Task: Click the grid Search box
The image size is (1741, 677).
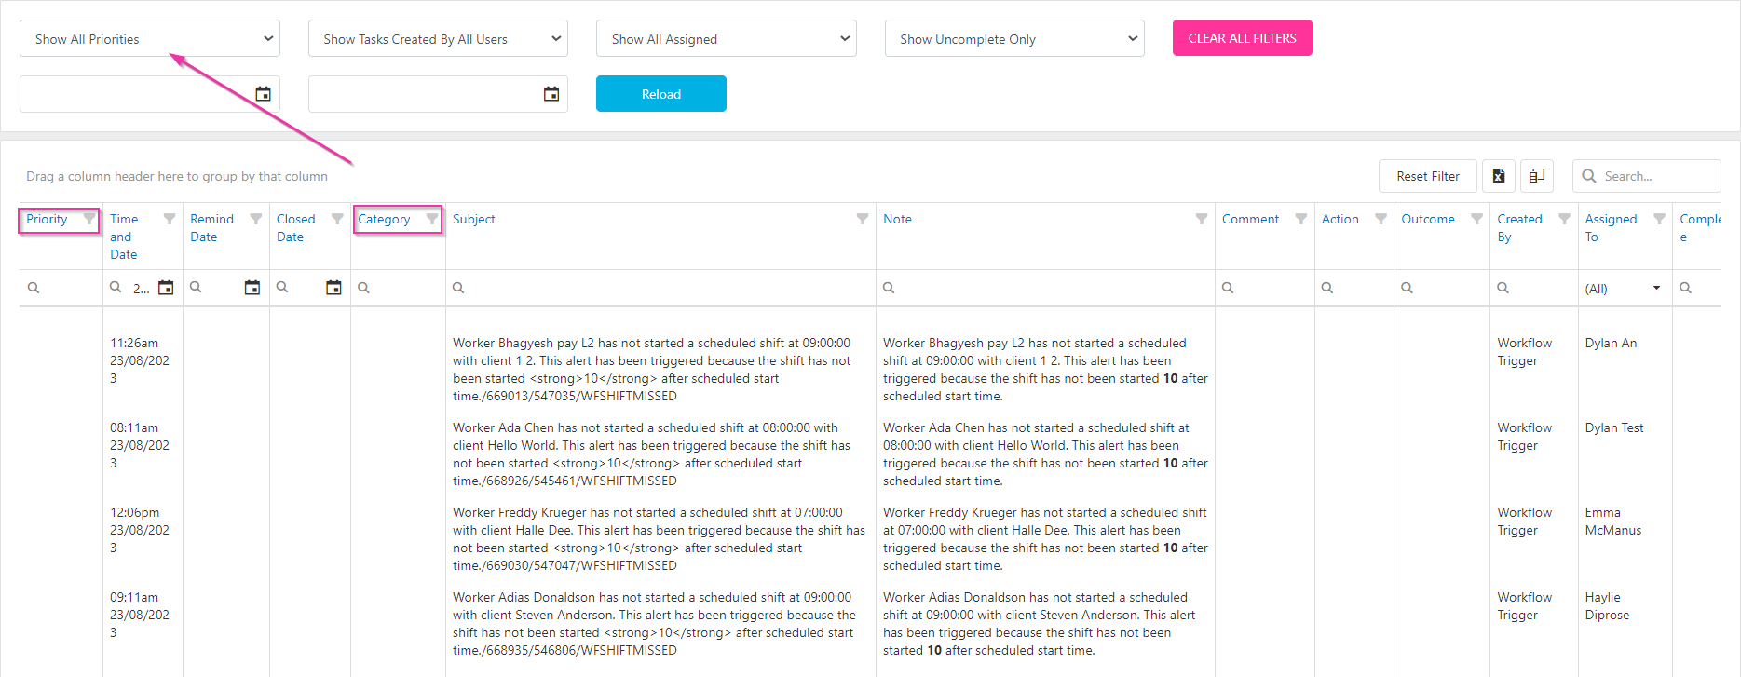Action: pyautogui.click(x=1646, y=176)
